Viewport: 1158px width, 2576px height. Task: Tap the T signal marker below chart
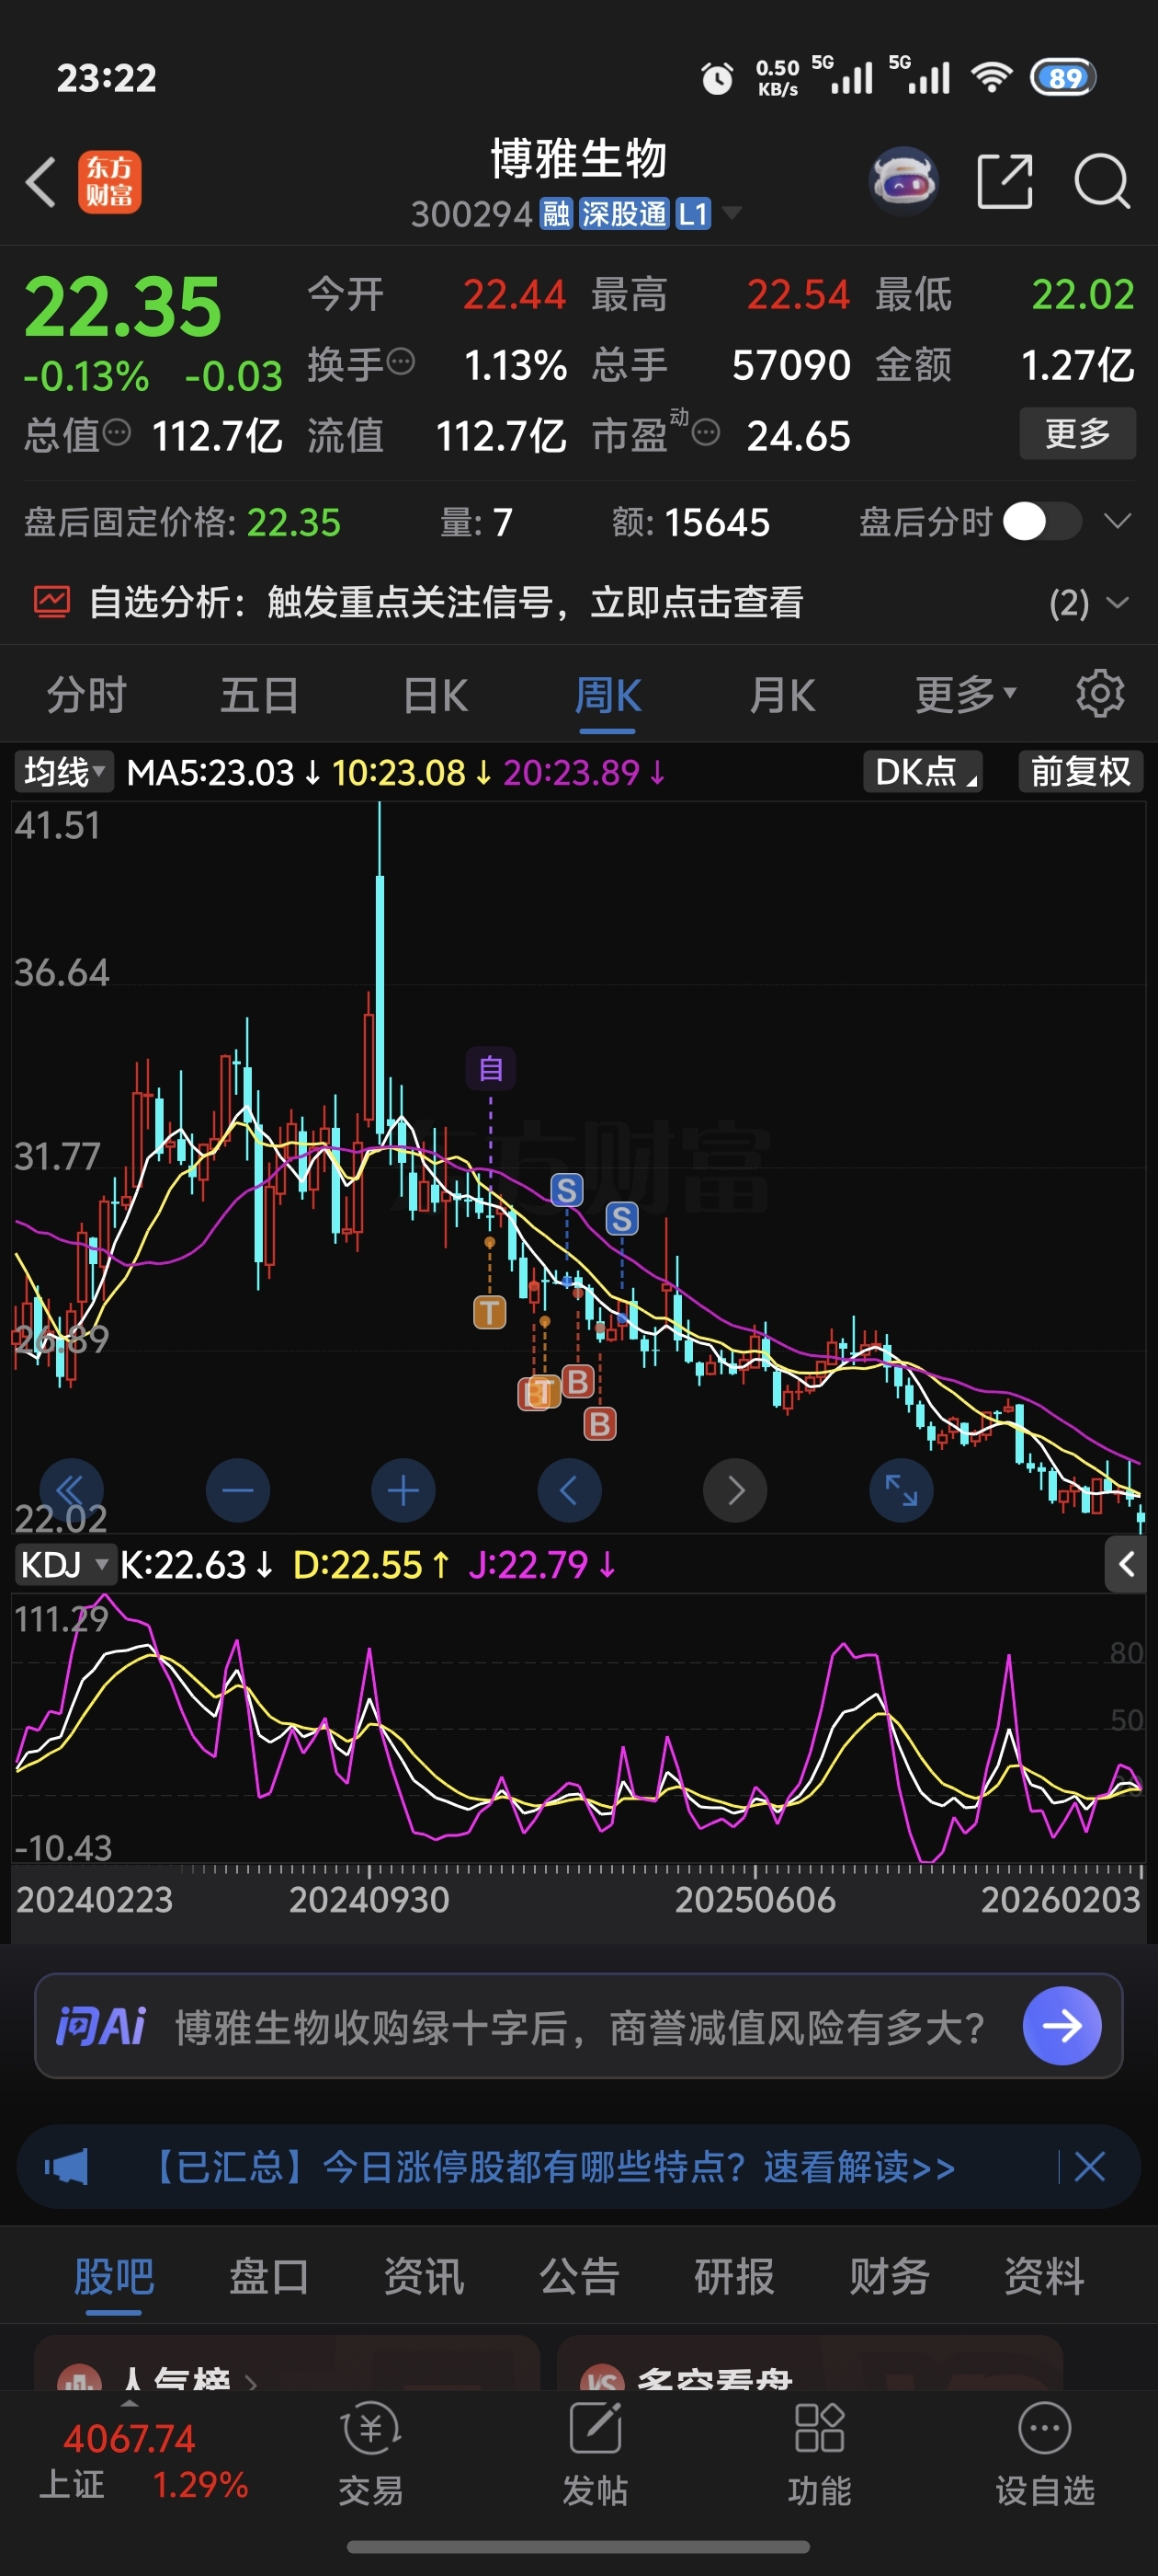click(490, 1312)
